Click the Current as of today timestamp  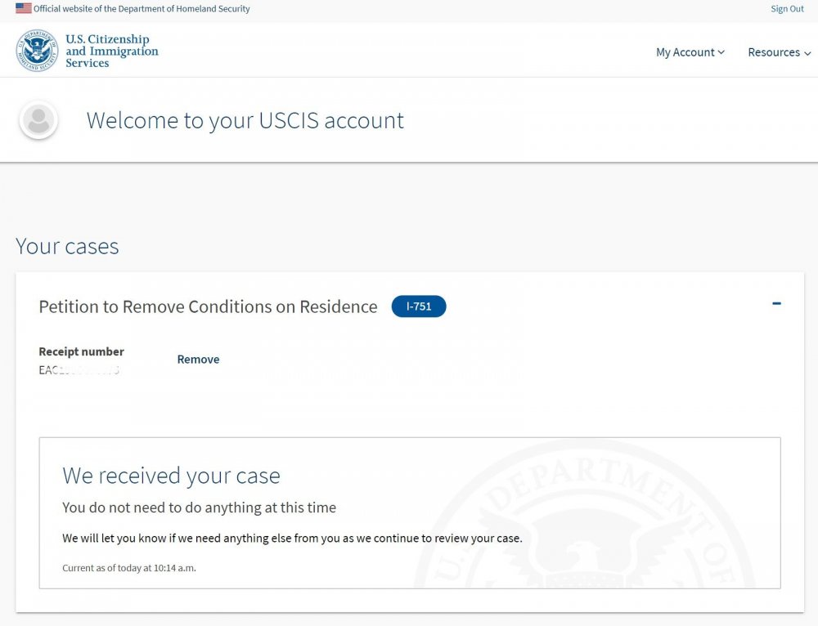(x=129, y=568)
